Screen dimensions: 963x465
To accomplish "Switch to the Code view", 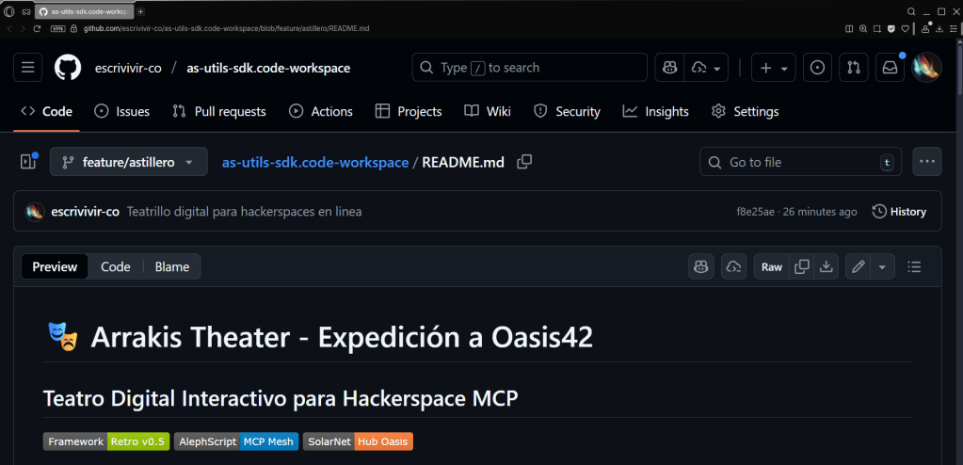I will (116, 267).
